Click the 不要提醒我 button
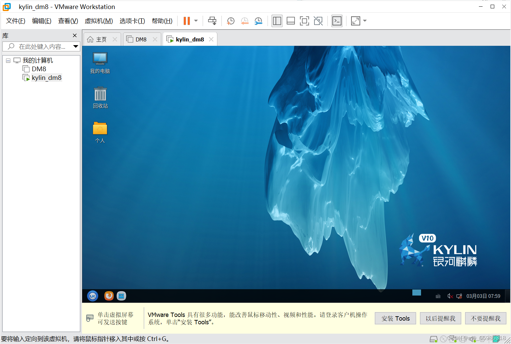 click(486, 318)
